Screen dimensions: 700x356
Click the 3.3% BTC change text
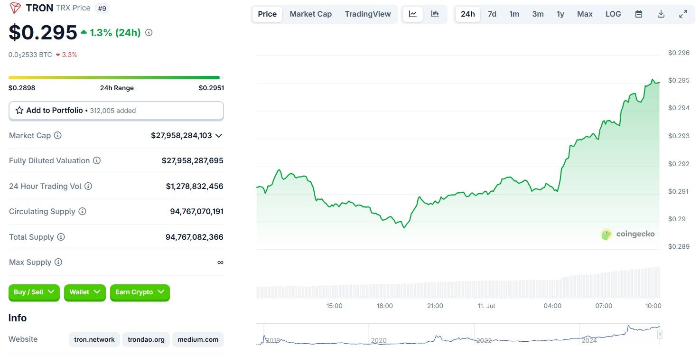pos(69,55)
